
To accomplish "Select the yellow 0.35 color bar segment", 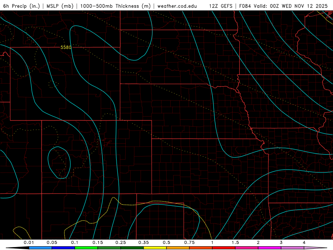I will (155, 248).
